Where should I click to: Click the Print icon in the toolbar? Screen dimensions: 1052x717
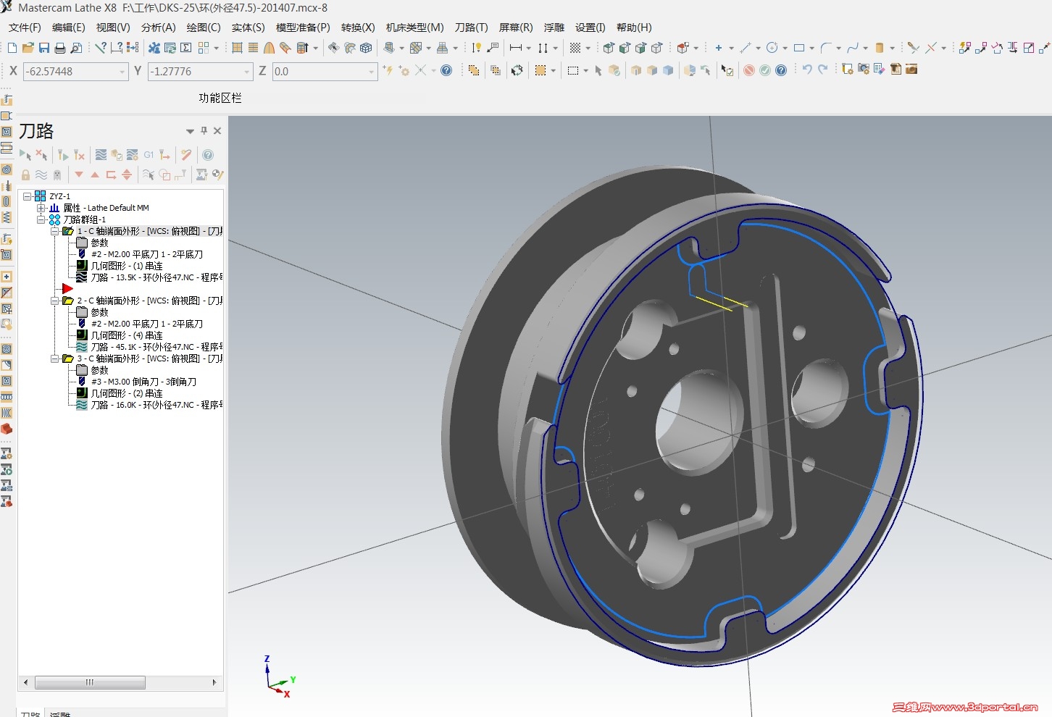(60, 48)
